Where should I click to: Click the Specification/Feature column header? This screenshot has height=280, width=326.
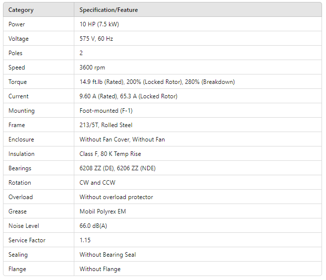109,10
